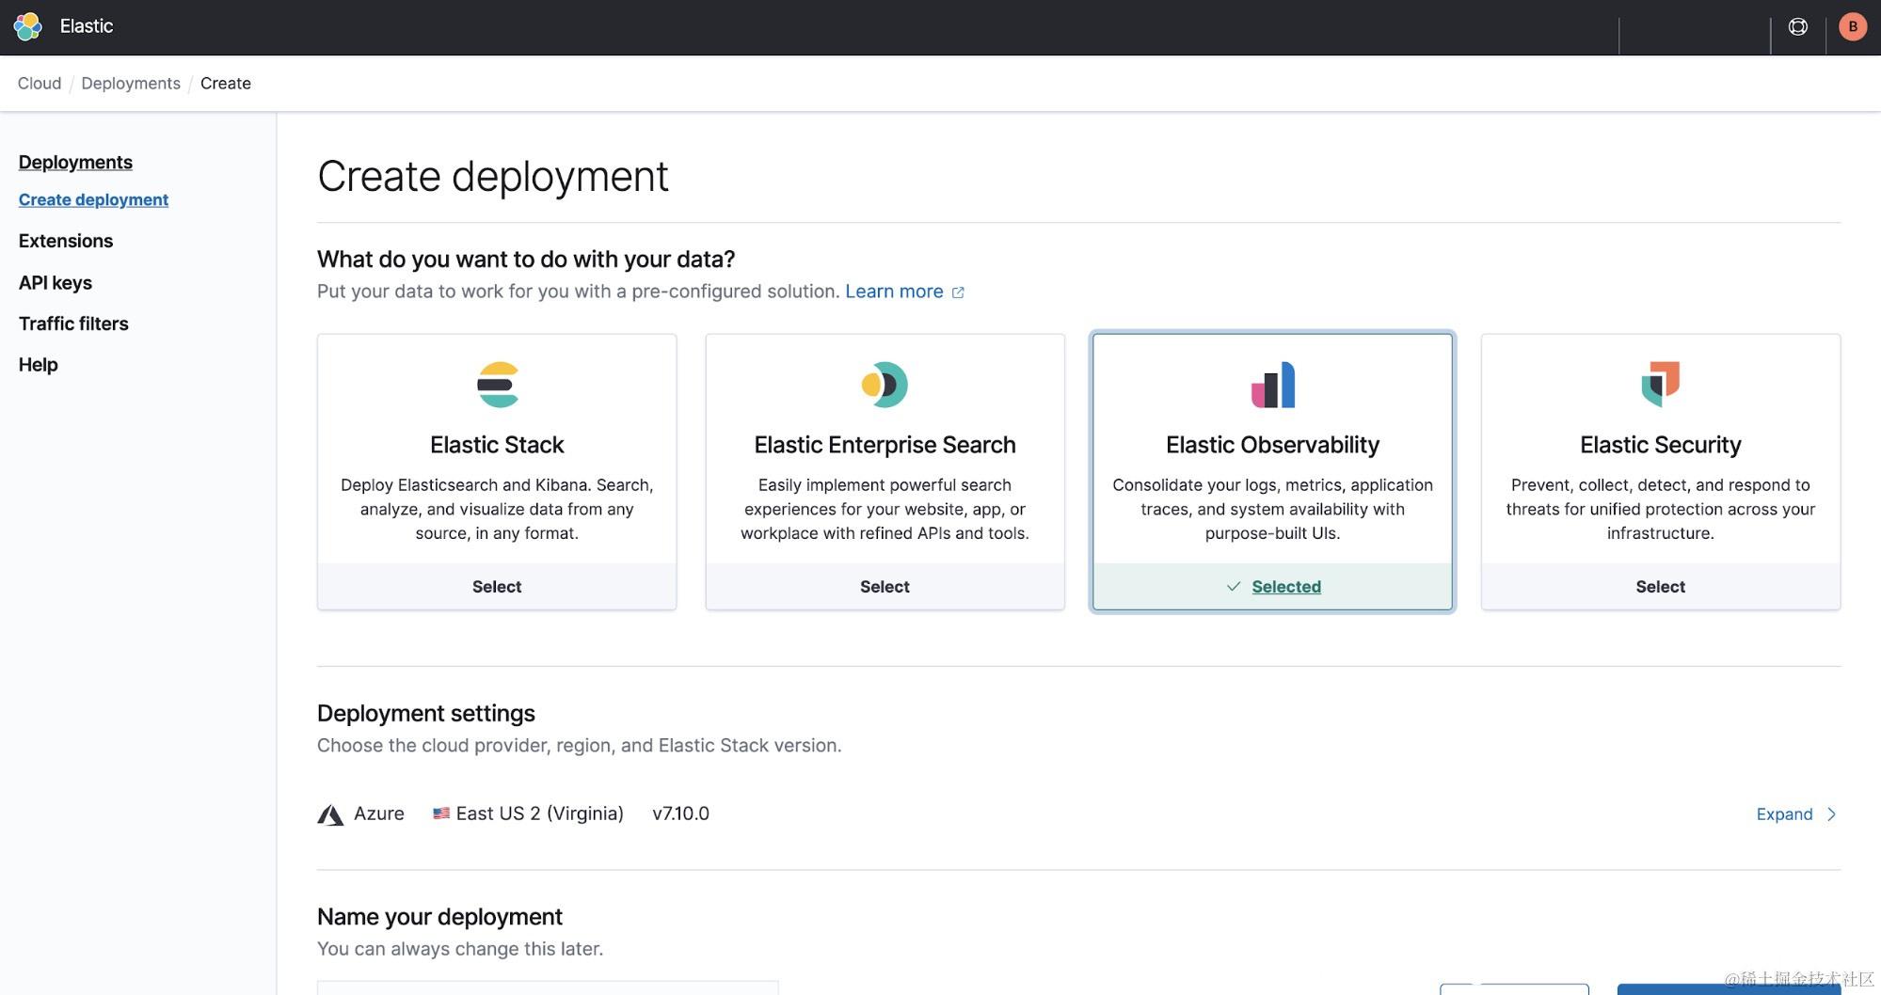
Task: Open the help lifebuoy icon in the header
Action: point(1798,26)
